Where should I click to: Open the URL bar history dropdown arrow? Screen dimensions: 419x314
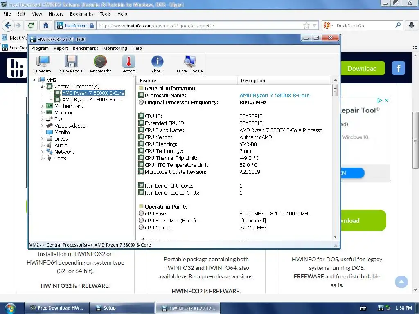pyautogui.click(x=315, y=26)
